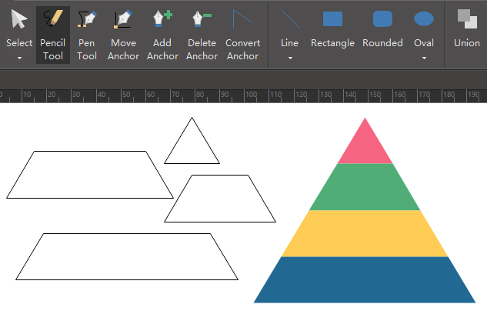Click the Select arrow tool
The width and height of the screenshot is (487, 311).
(19, 28)
